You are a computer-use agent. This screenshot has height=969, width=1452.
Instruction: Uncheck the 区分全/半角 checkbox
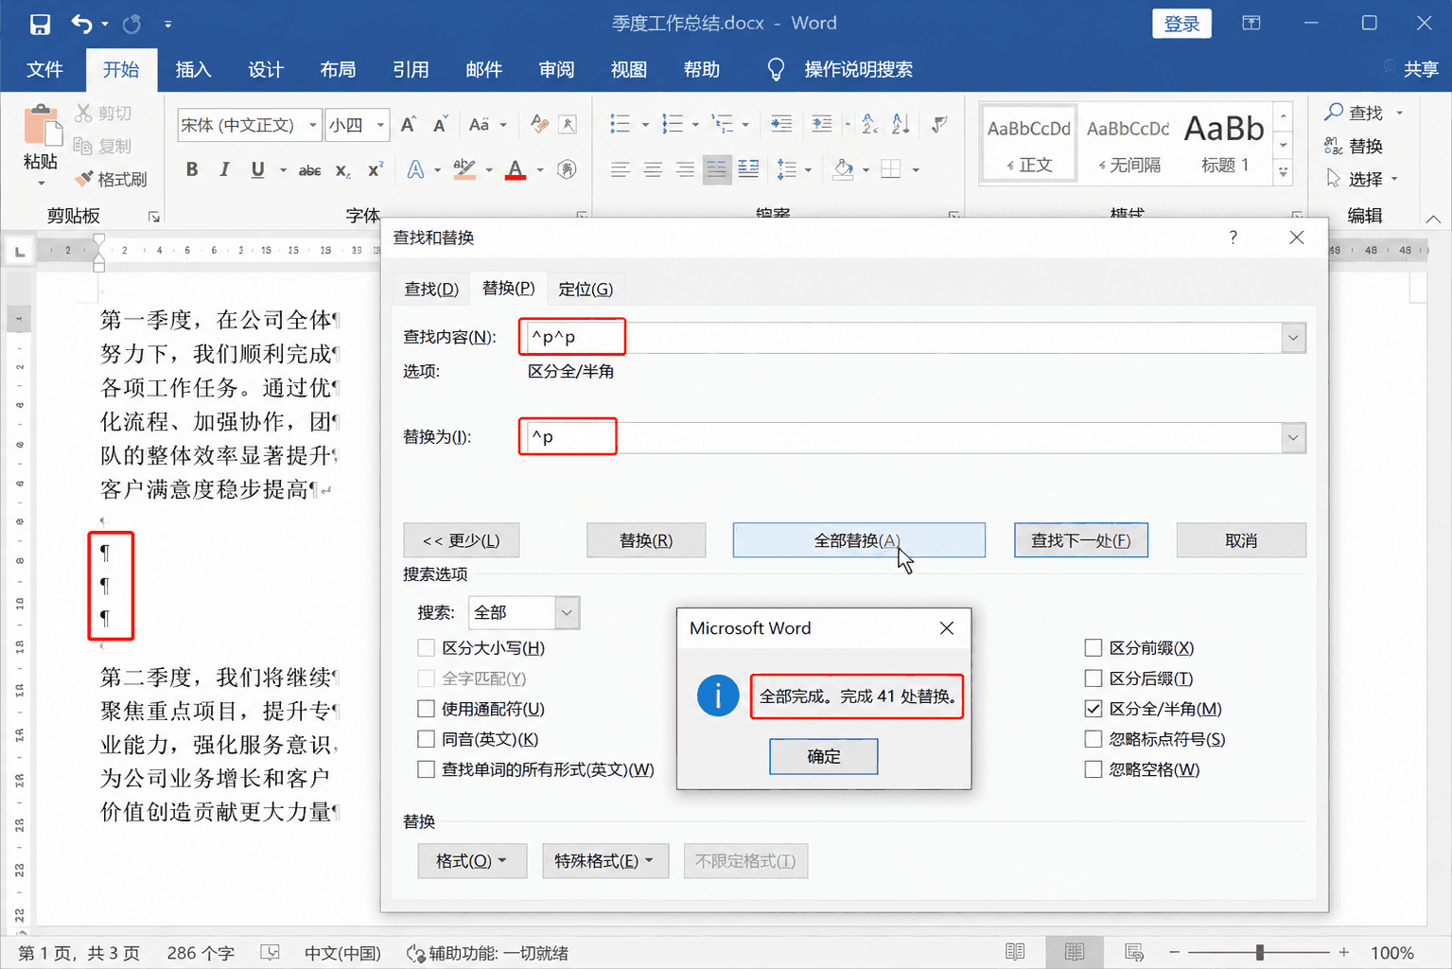pos(1093,709)
